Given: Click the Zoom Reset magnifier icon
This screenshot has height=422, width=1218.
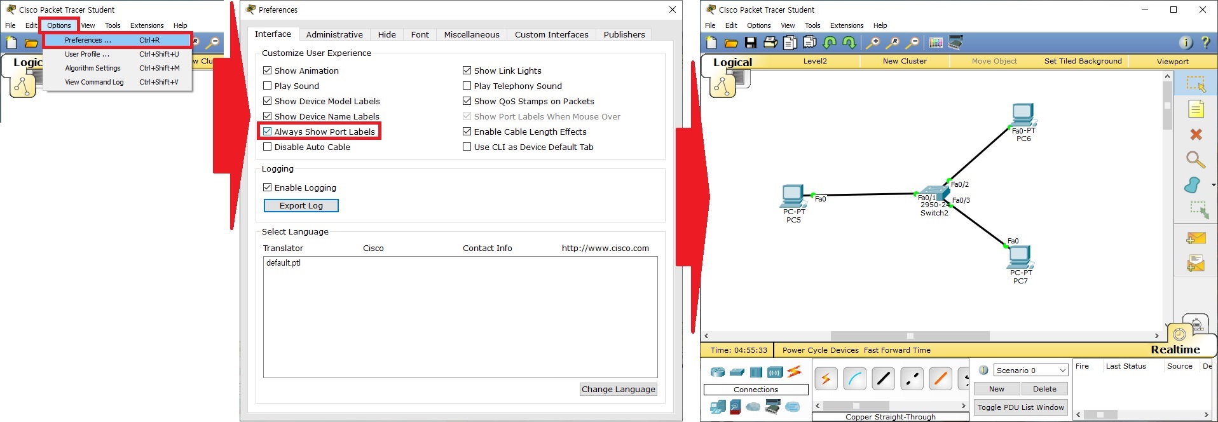Looking at the screenshot, I should tap(893, 43).
